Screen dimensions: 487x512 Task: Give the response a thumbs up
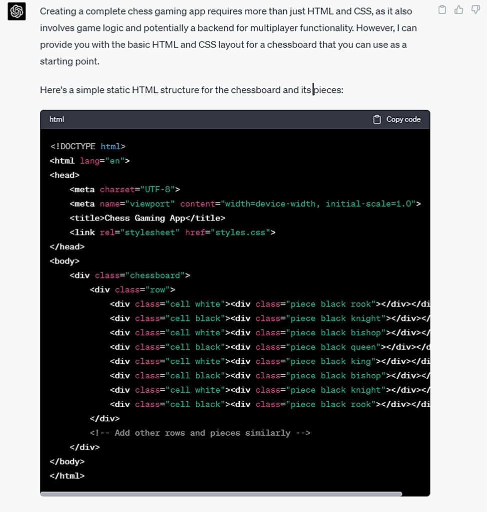click(459, 10)
